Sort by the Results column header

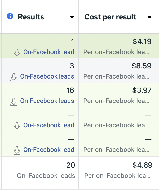coord(31,17)
